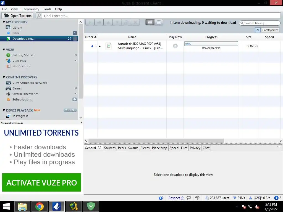Click Play Now for Autodesk torrent
This screenshot has height=212, width=283.
pos(175,46)
